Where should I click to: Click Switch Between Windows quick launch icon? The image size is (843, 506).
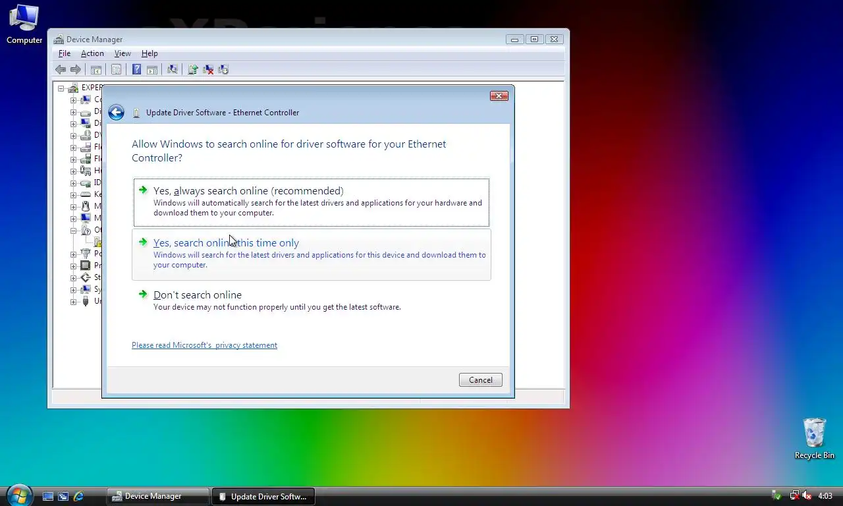63,496
